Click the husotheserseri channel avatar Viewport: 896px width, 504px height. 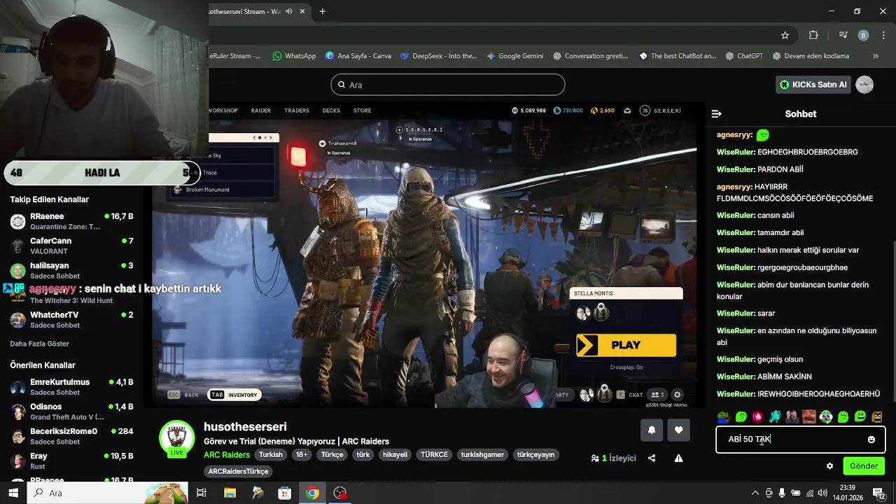click(x=176, y=439)
